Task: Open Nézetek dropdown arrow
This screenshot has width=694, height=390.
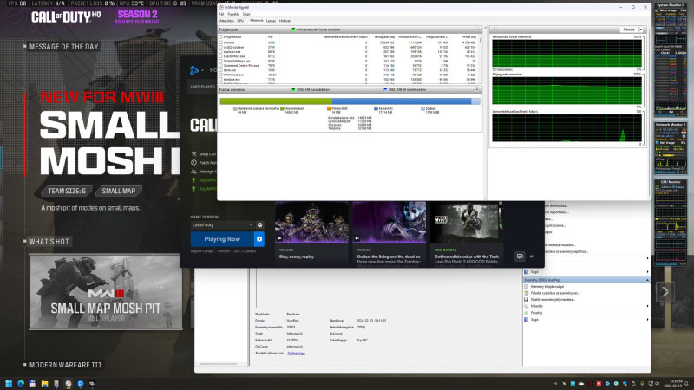Action: point(641,29)
